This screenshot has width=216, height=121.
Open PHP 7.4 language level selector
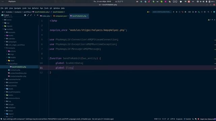(x=157, y=119)
